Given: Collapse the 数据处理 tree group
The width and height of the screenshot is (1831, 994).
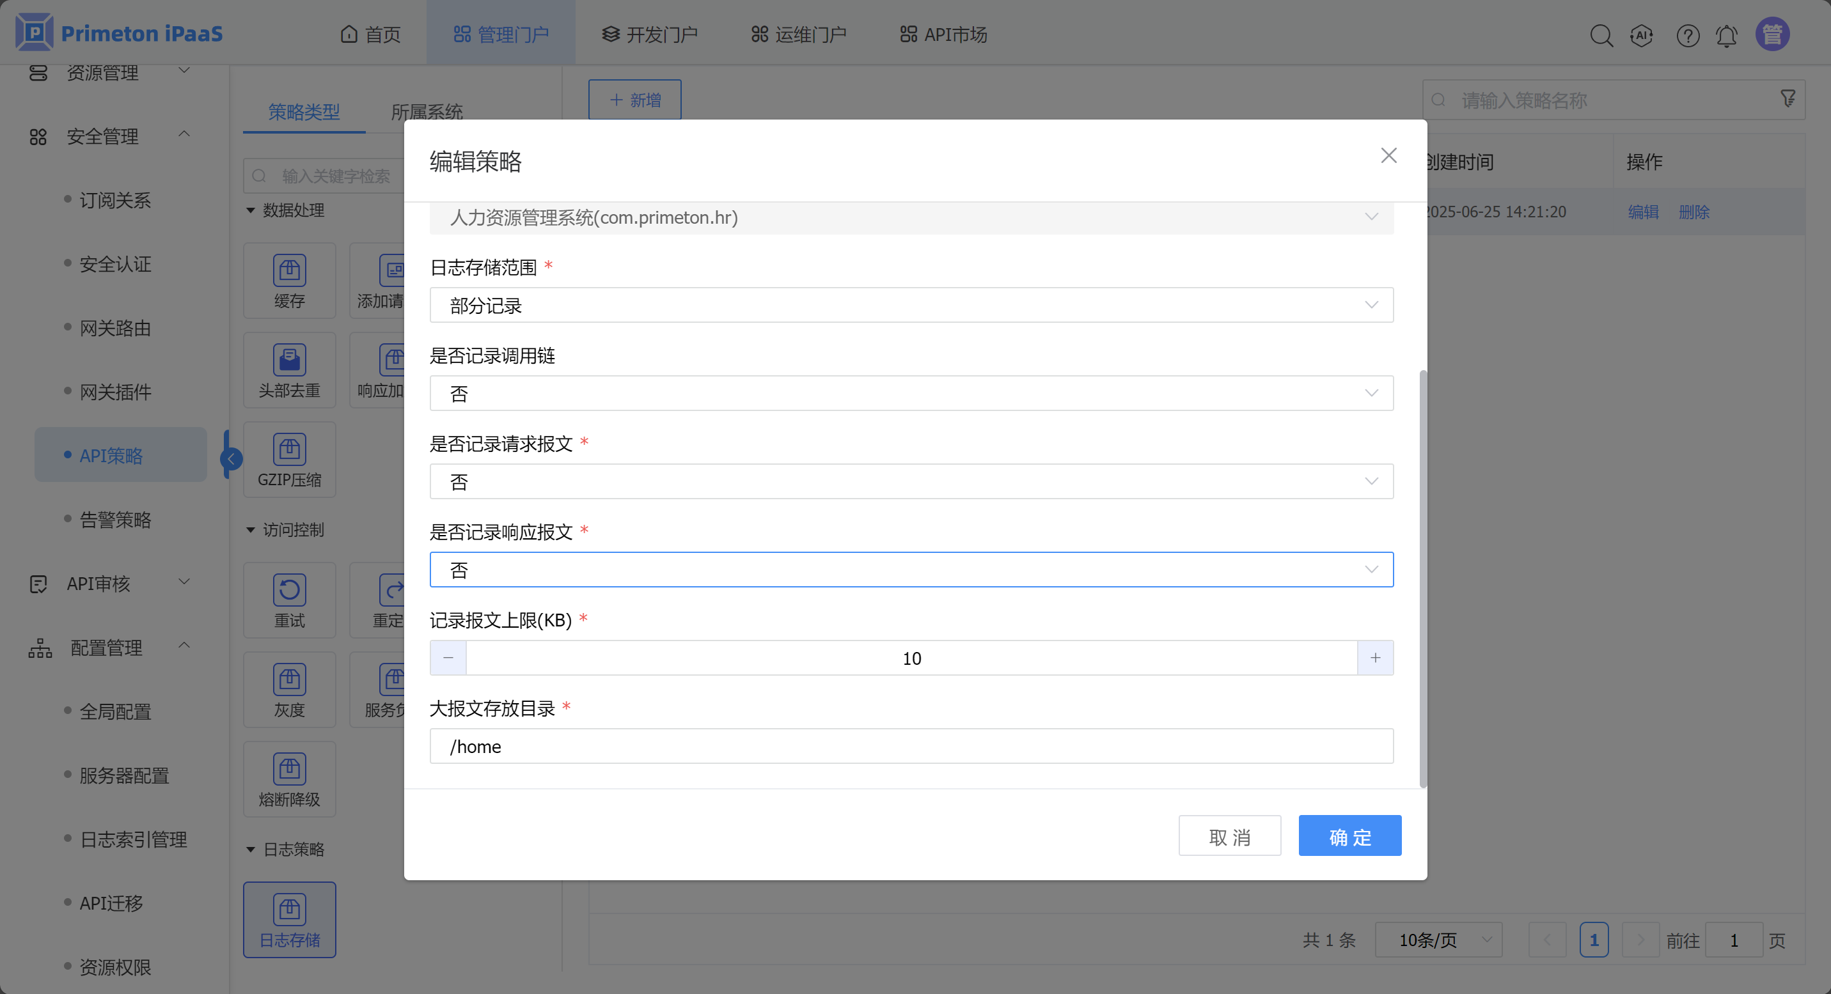Looking at the screenshot, I should (251, 210).
